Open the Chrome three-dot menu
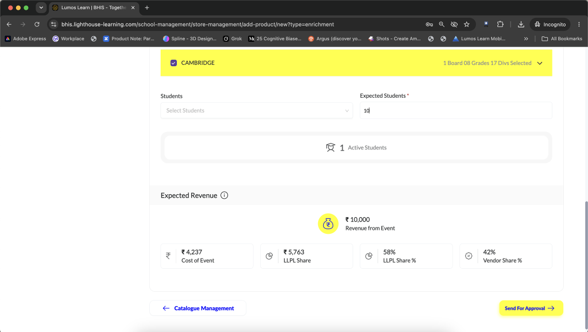 pos(579,24)
